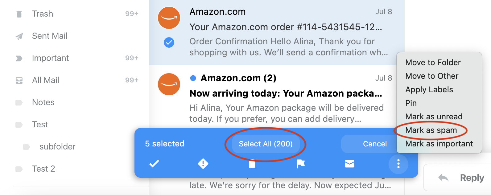Choose Apply Labels from context menu
This screenshot has width=491, height=195.
[429, 90]
